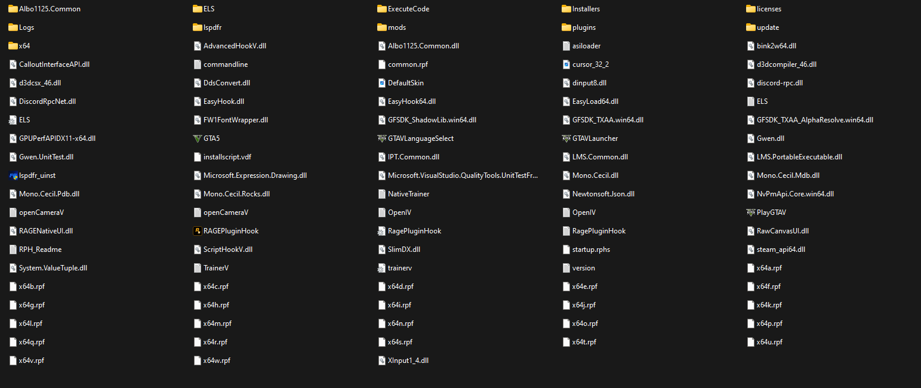Viewport: 921px width, 388px height.
Task: Click the FW1FontWrapper.dll file name
Action: click(x=236, y=120)
